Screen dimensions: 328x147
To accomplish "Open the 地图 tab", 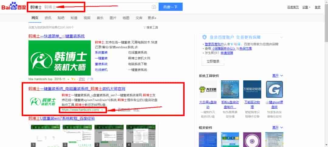I will point(126,18).
